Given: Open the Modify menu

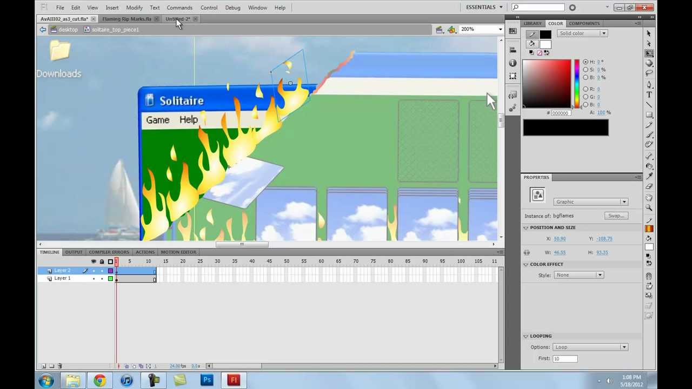Looking at the screenshot, I should pos(134,8).
